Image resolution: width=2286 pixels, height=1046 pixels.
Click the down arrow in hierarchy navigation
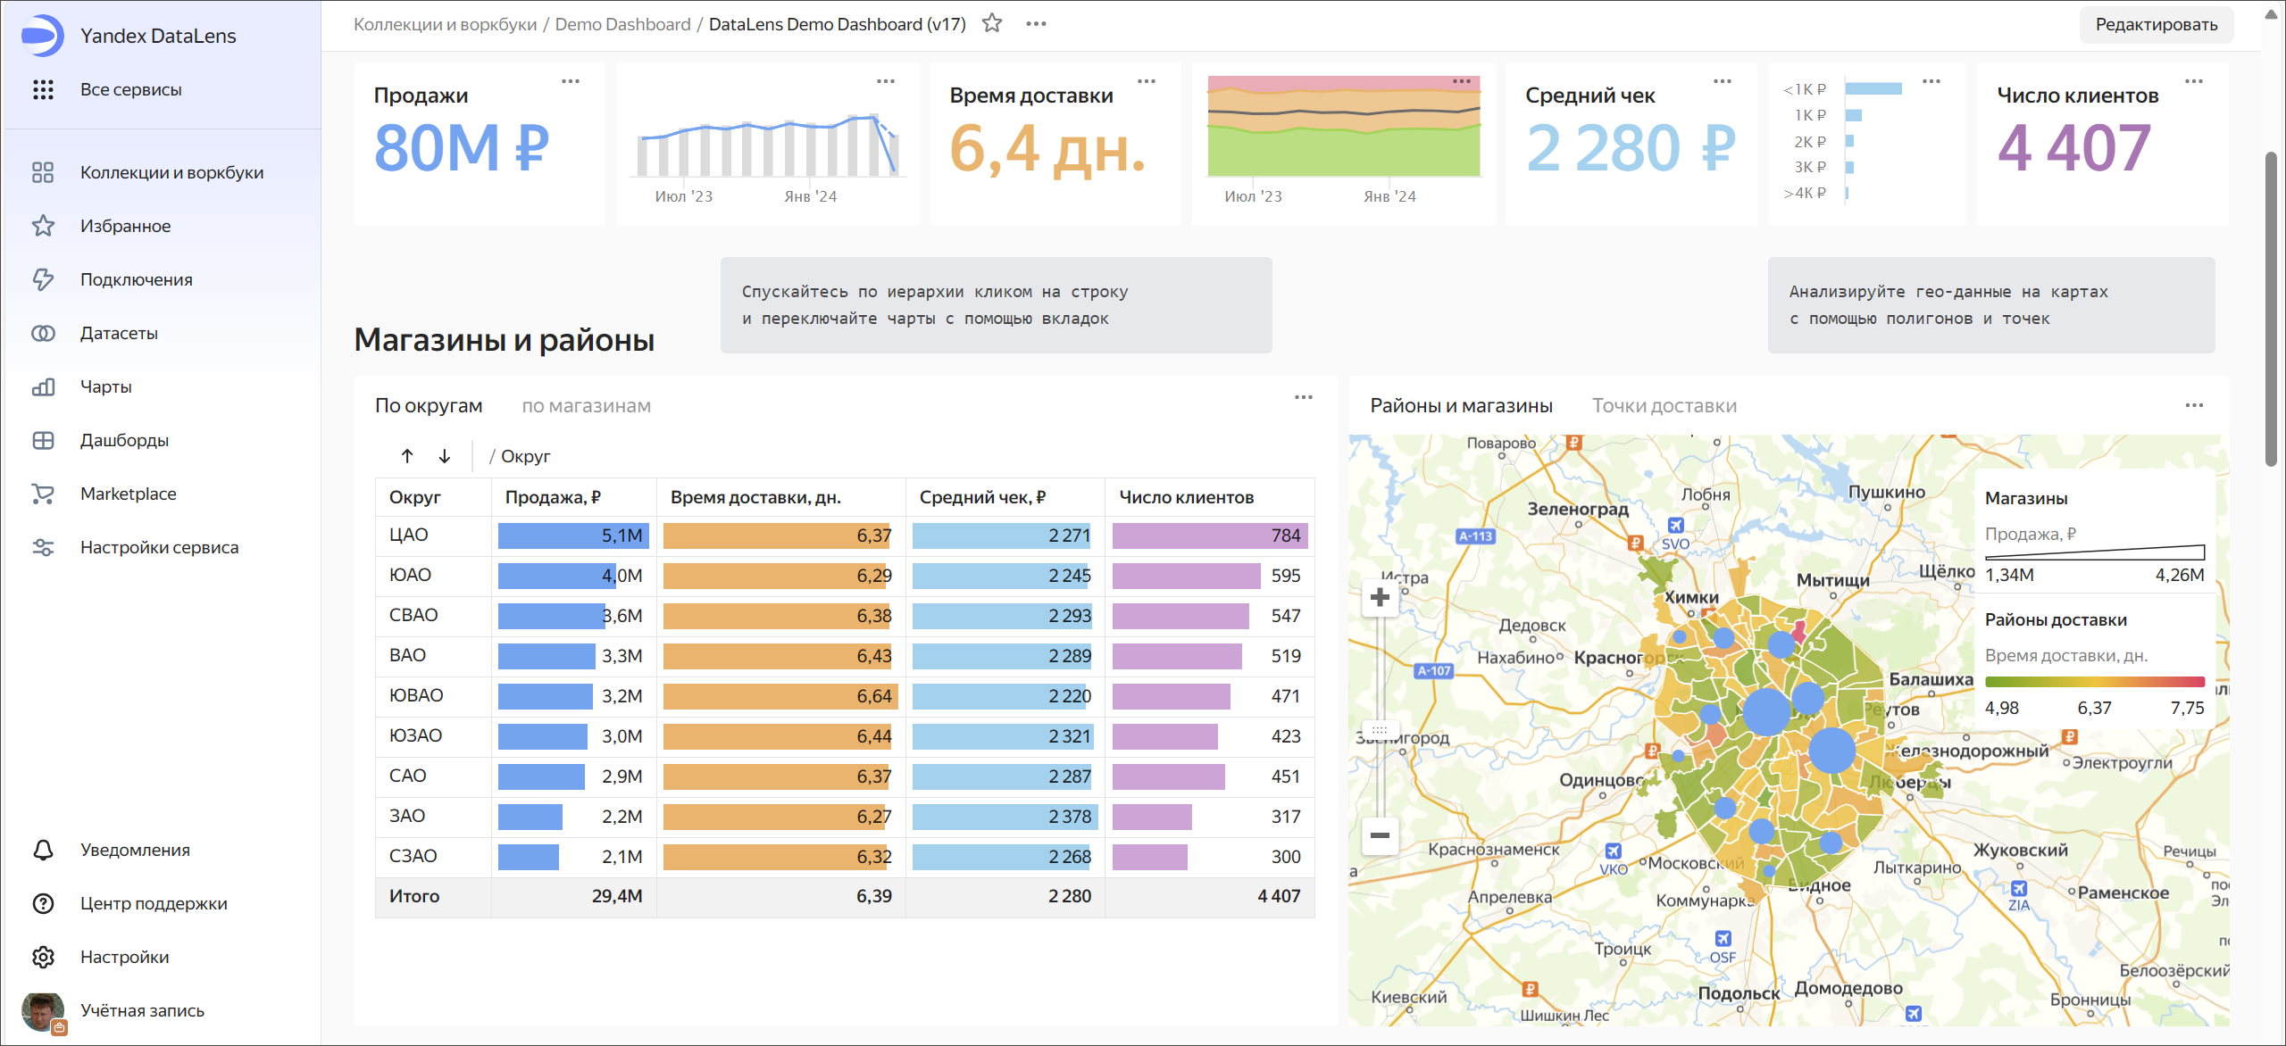coord(445,456)
